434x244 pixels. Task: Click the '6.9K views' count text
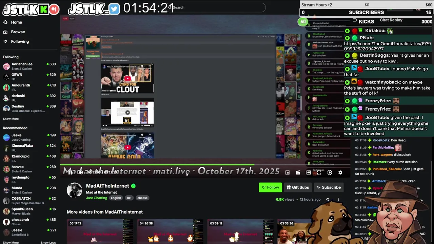tap(285, 200)
